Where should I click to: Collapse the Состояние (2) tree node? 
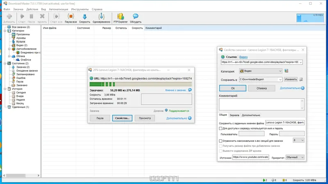tap(5, 63)
